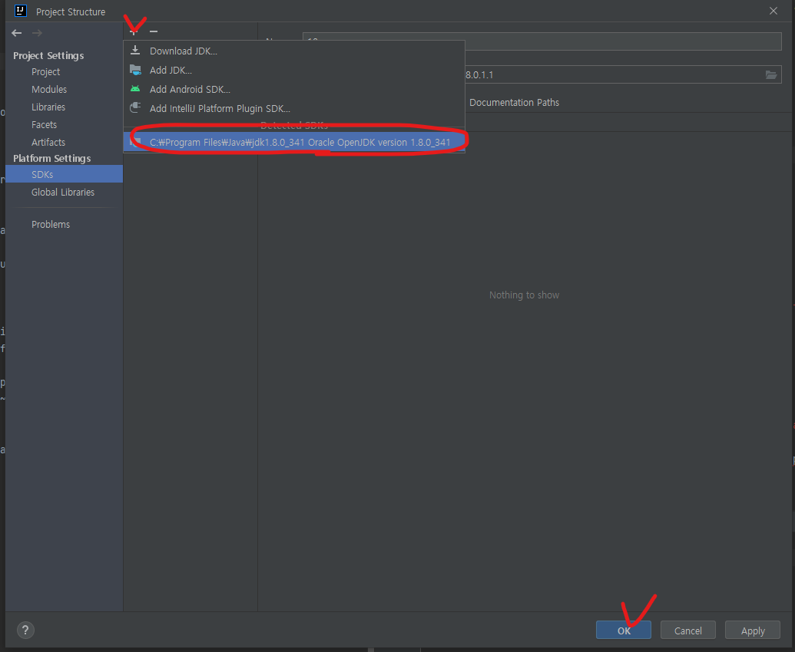Image resolution: width=795 pixels, height=652 pixels.
Task: Close the Project Structure dialog
Action: pyautogui.click(x=773, y=11)
